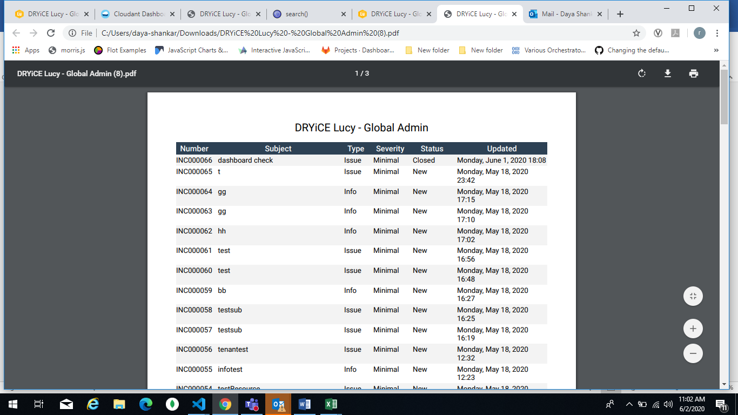The image size is (738, 415).
Task: Print the PDF document
Action: [694, 73]
